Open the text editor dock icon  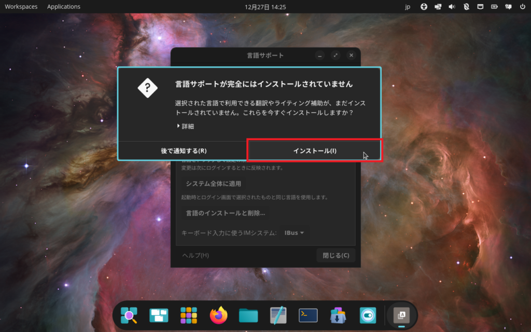[x=278, y=315]
